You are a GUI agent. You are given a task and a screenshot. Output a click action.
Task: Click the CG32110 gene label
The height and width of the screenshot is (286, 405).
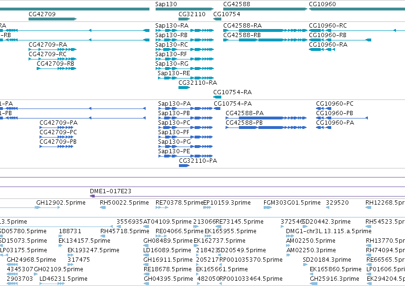192,14
